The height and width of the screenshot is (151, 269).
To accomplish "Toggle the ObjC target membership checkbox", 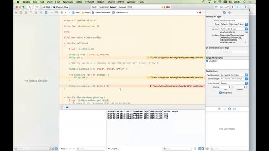I will click(207, 61).
